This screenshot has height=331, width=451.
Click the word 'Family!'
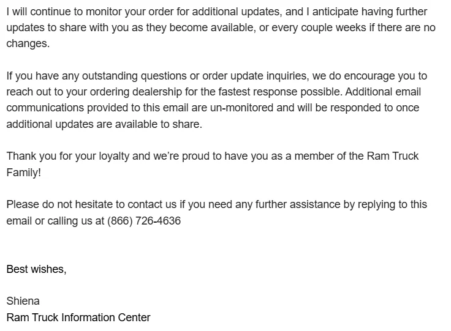[23, 173]
